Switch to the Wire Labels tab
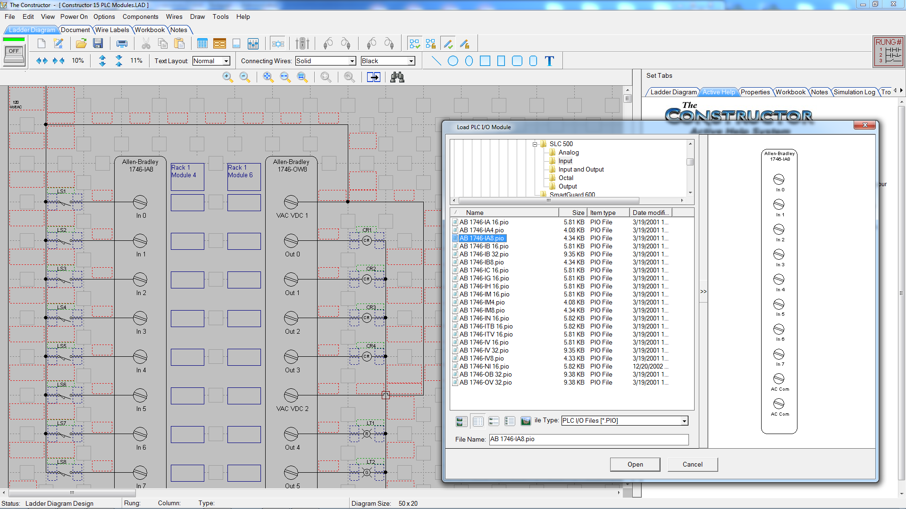Viewport: 906px width, 509px height. click(x=112, y=30)
